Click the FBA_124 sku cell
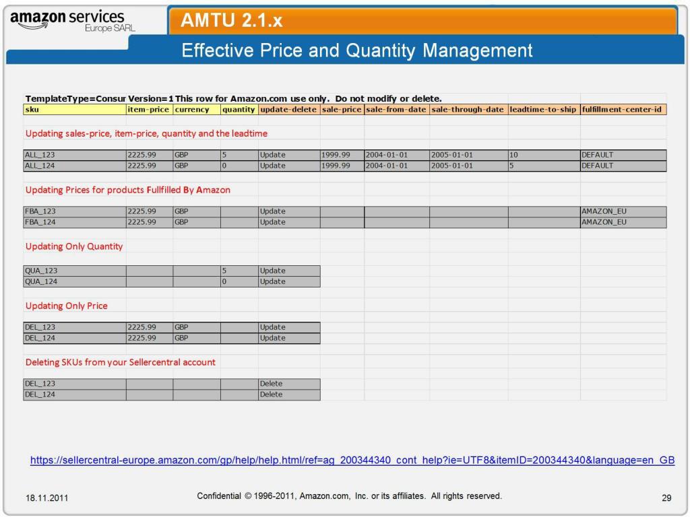This screenshot has width=690, height=517. point(75,222)
